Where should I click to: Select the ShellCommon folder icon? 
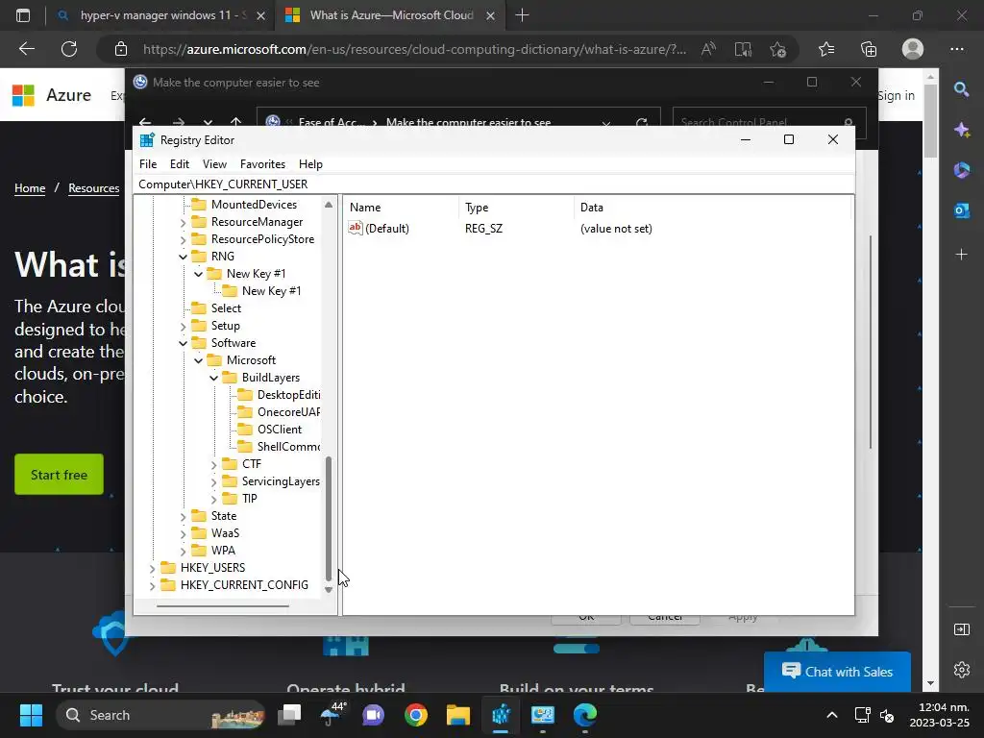tap(245, 447)
